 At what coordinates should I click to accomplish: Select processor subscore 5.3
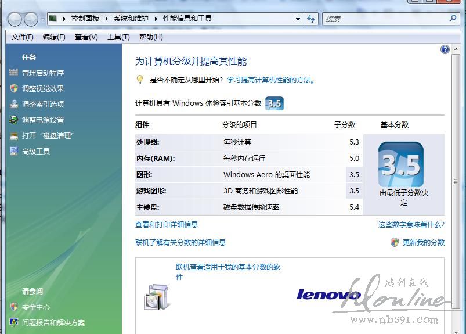tap(354, 142)
